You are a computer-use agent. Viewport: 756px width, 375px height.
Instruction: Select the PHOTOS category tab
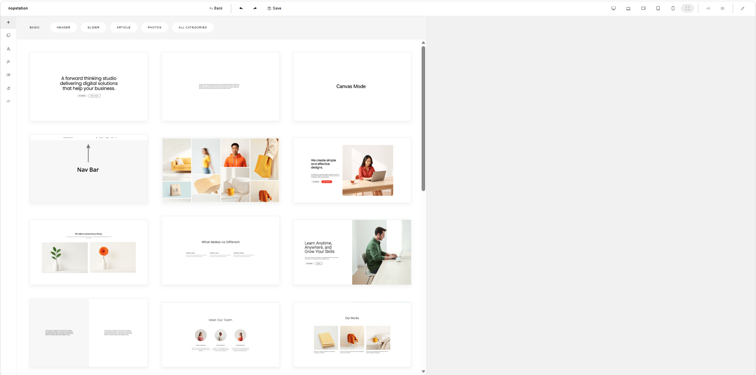point(155,27)
